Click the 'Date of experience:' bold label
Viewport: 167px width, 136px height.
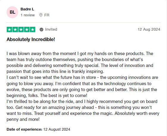pyautogui.click(x=24, y=129)
